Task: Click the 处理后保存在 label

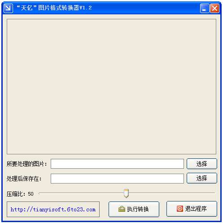Action: coord(24,179)
